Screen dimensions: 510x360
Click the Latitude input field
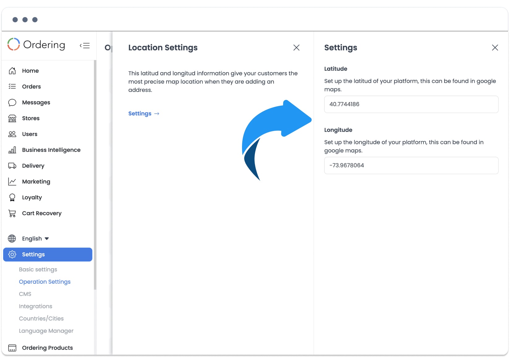(x=411, y=104)
